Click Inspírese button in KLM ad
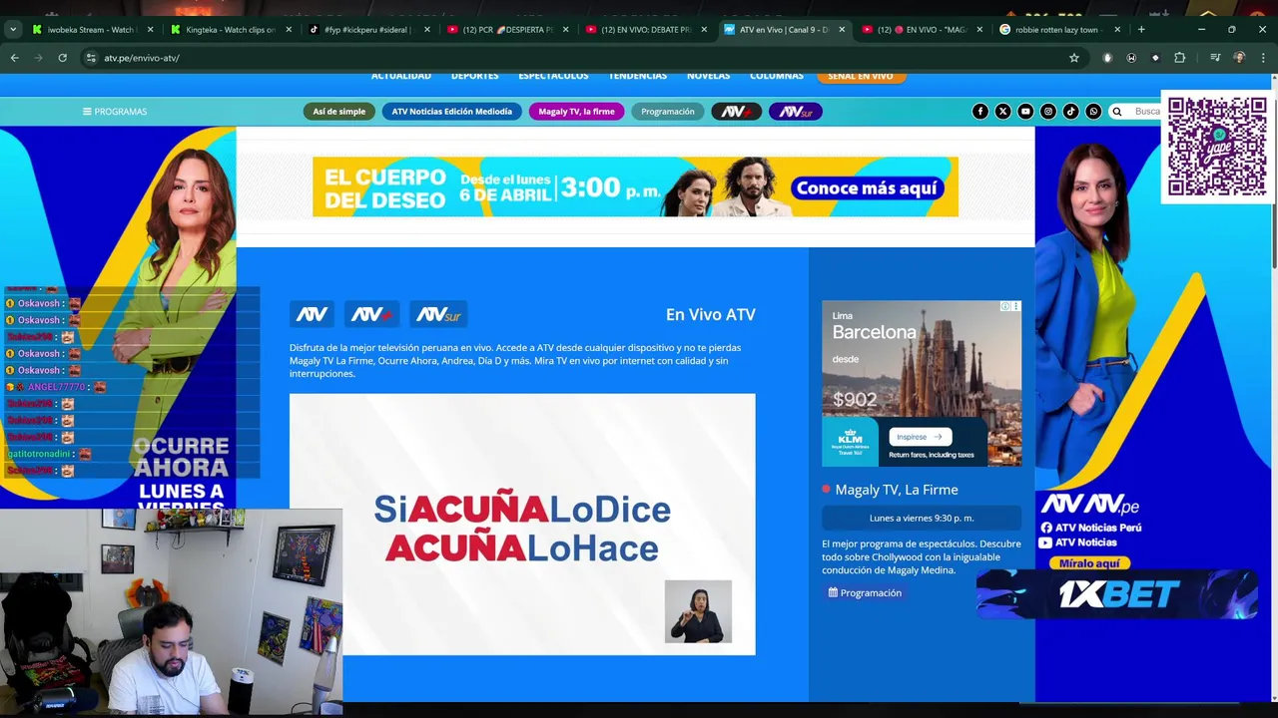Image resolution: width=1278 pixels, height=718 pixels. pyautogui.click(x=919, y=437)
